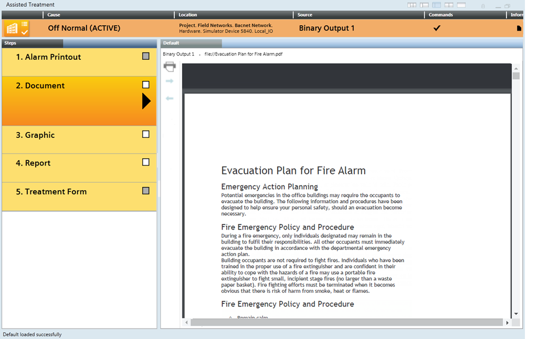Print the evacuation plan document
The height and width of the screenshot is (339, 537).
pos(170,67)
